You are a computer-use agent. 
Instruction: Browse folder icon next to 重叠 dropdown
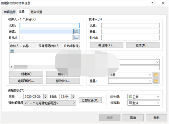click(156, 81)
